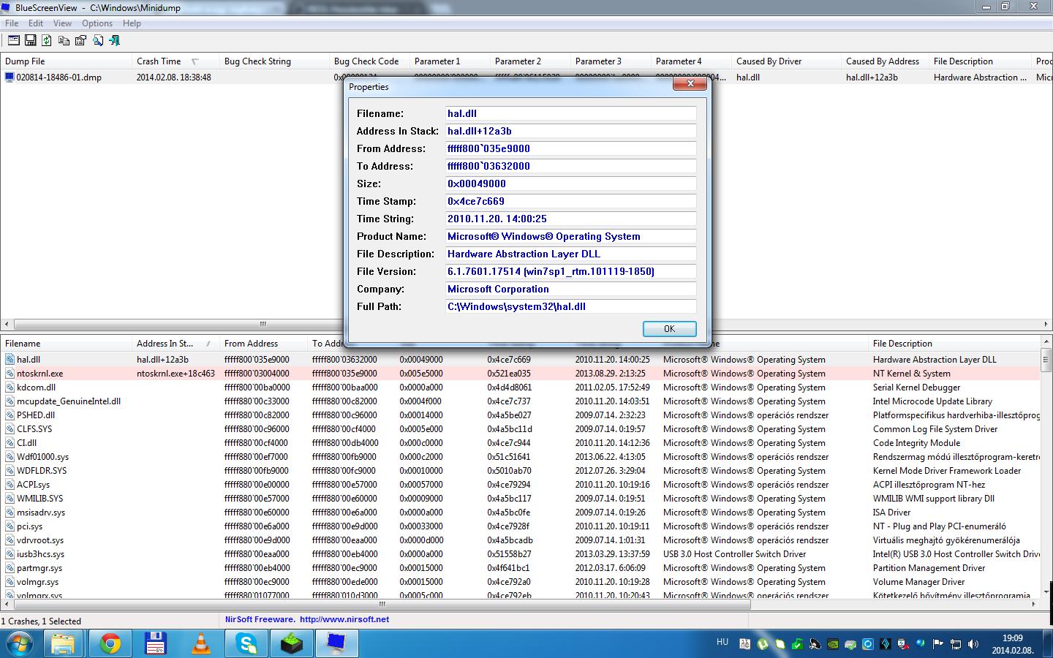
Task: Click the Copy Selected Items toolbar icon
Action: (x=64, y=41)
